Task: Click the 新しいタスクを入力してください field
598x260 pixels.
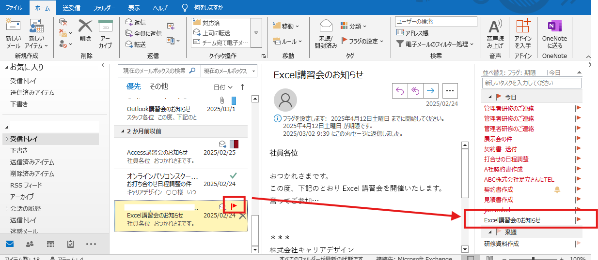Action: click(x=532, y=83)
